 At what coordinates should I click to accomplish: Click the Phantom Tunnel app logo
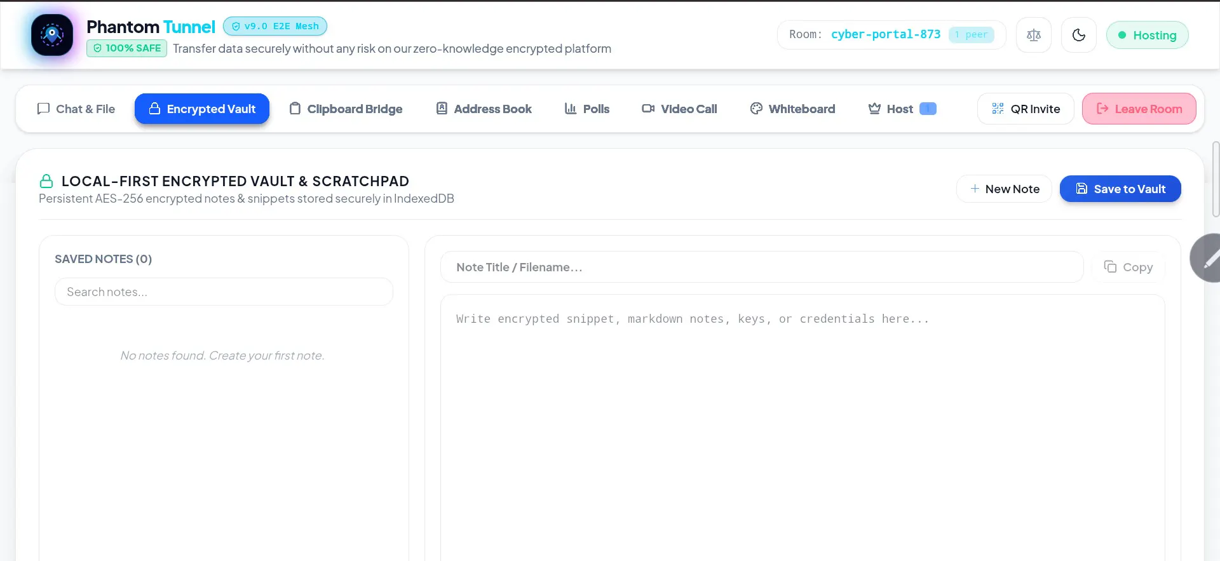tap(52, 35)
